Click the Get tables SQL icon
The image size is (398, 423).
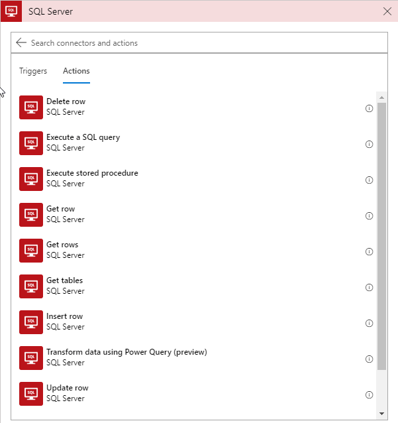(31, 286)
